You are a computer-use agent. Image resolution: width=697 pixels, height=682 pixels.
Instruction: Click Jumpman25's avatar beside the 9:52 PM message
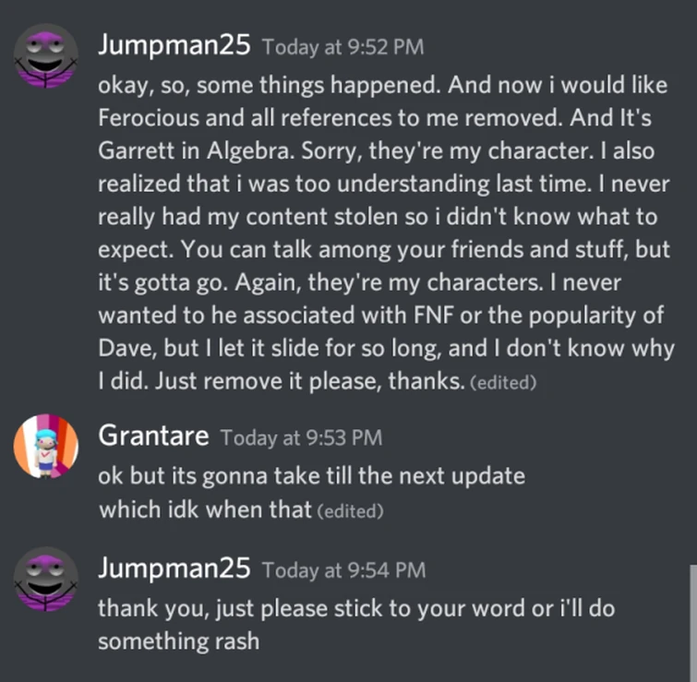click(x=46, y=56)
